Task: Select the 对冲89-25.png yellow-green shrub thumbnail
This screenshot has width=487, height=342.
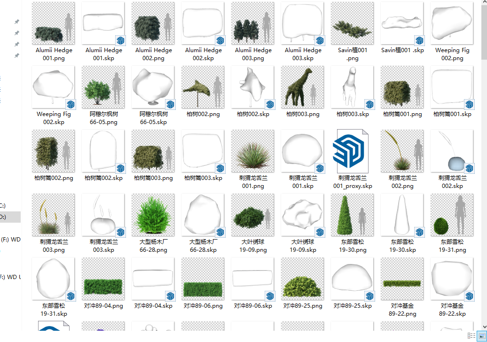Action: pos(303,279)
